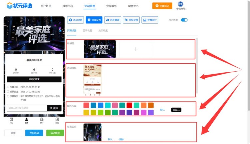Select the 投票 icon in preview footer
The image size is (250, 144).
tap(26, 120)
